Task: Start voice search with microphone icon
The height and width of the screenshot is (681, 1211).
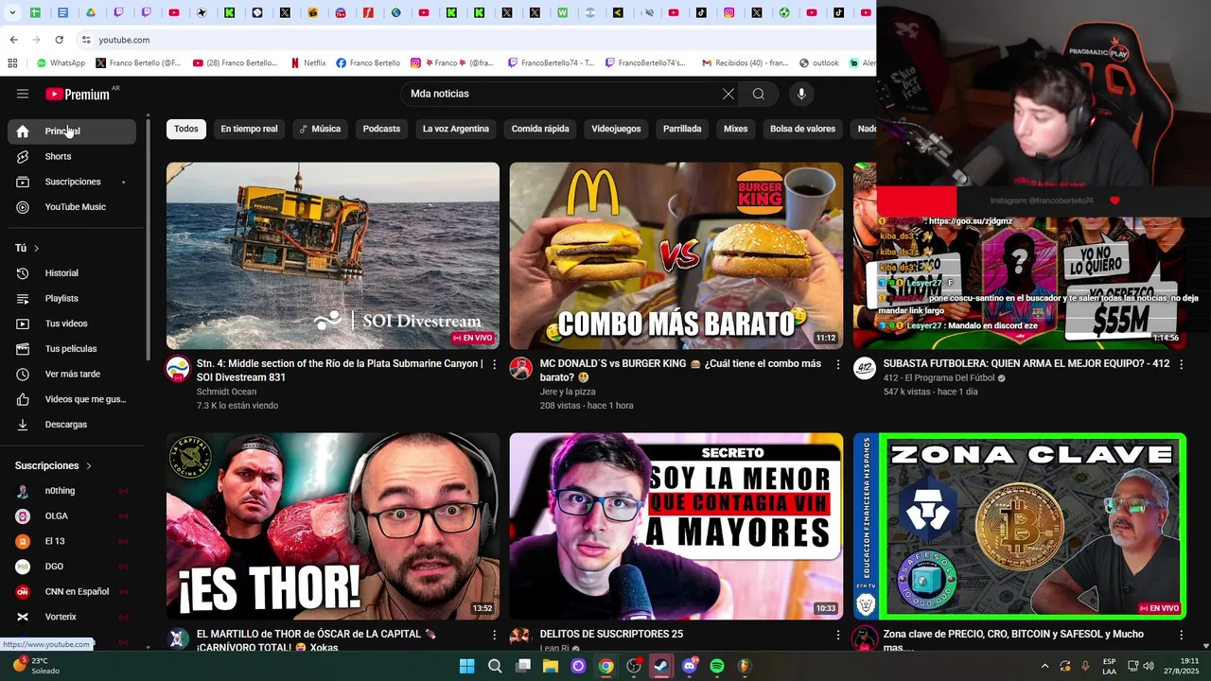Action: point(801,94)
